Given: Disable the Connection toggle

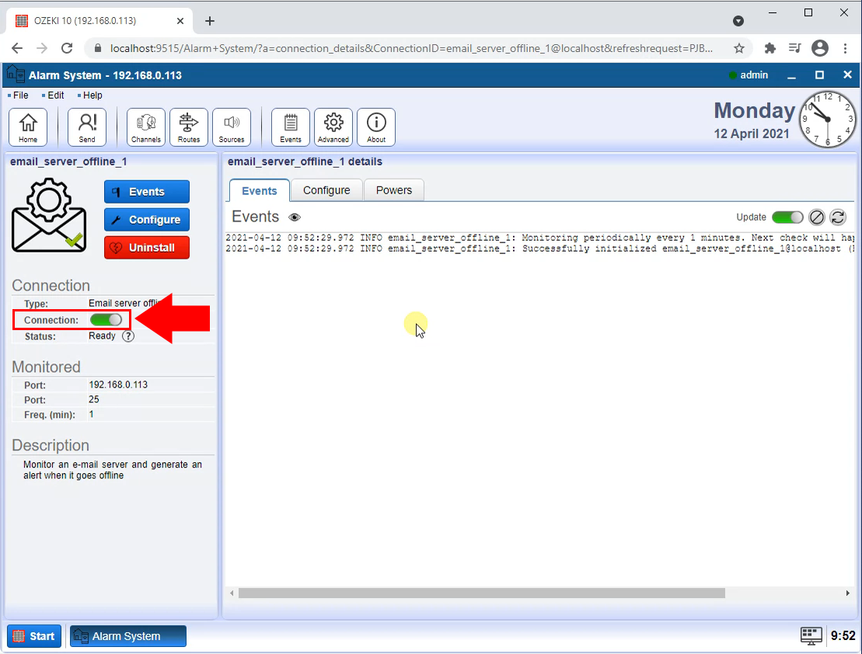Looking at the screenshot, I should click(106, 320).
